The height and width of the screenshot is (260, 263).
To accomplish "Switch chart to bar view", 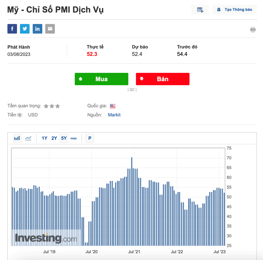I will pos(17,138).
